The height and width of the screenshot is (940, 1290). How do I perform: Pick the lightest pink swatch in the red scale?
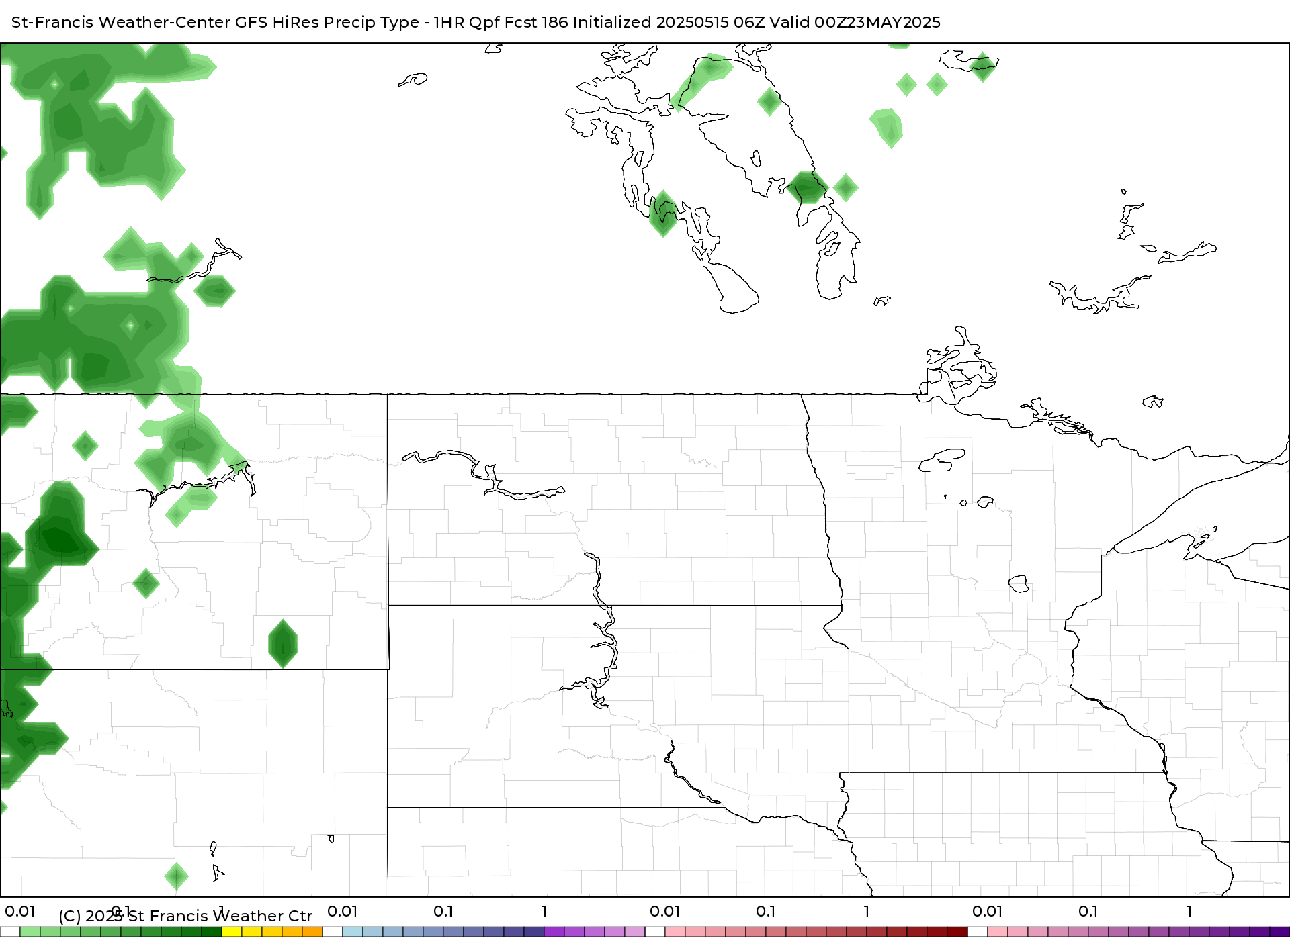click(x=675, y=932)
